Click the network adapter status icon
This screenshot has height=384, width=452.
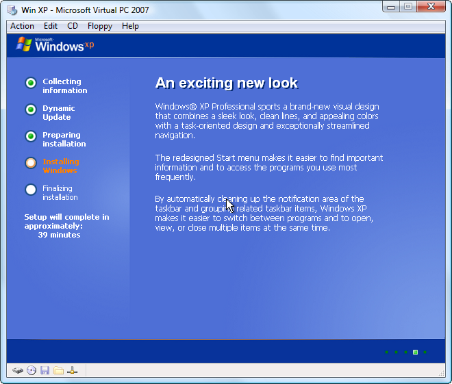point(72,370)
